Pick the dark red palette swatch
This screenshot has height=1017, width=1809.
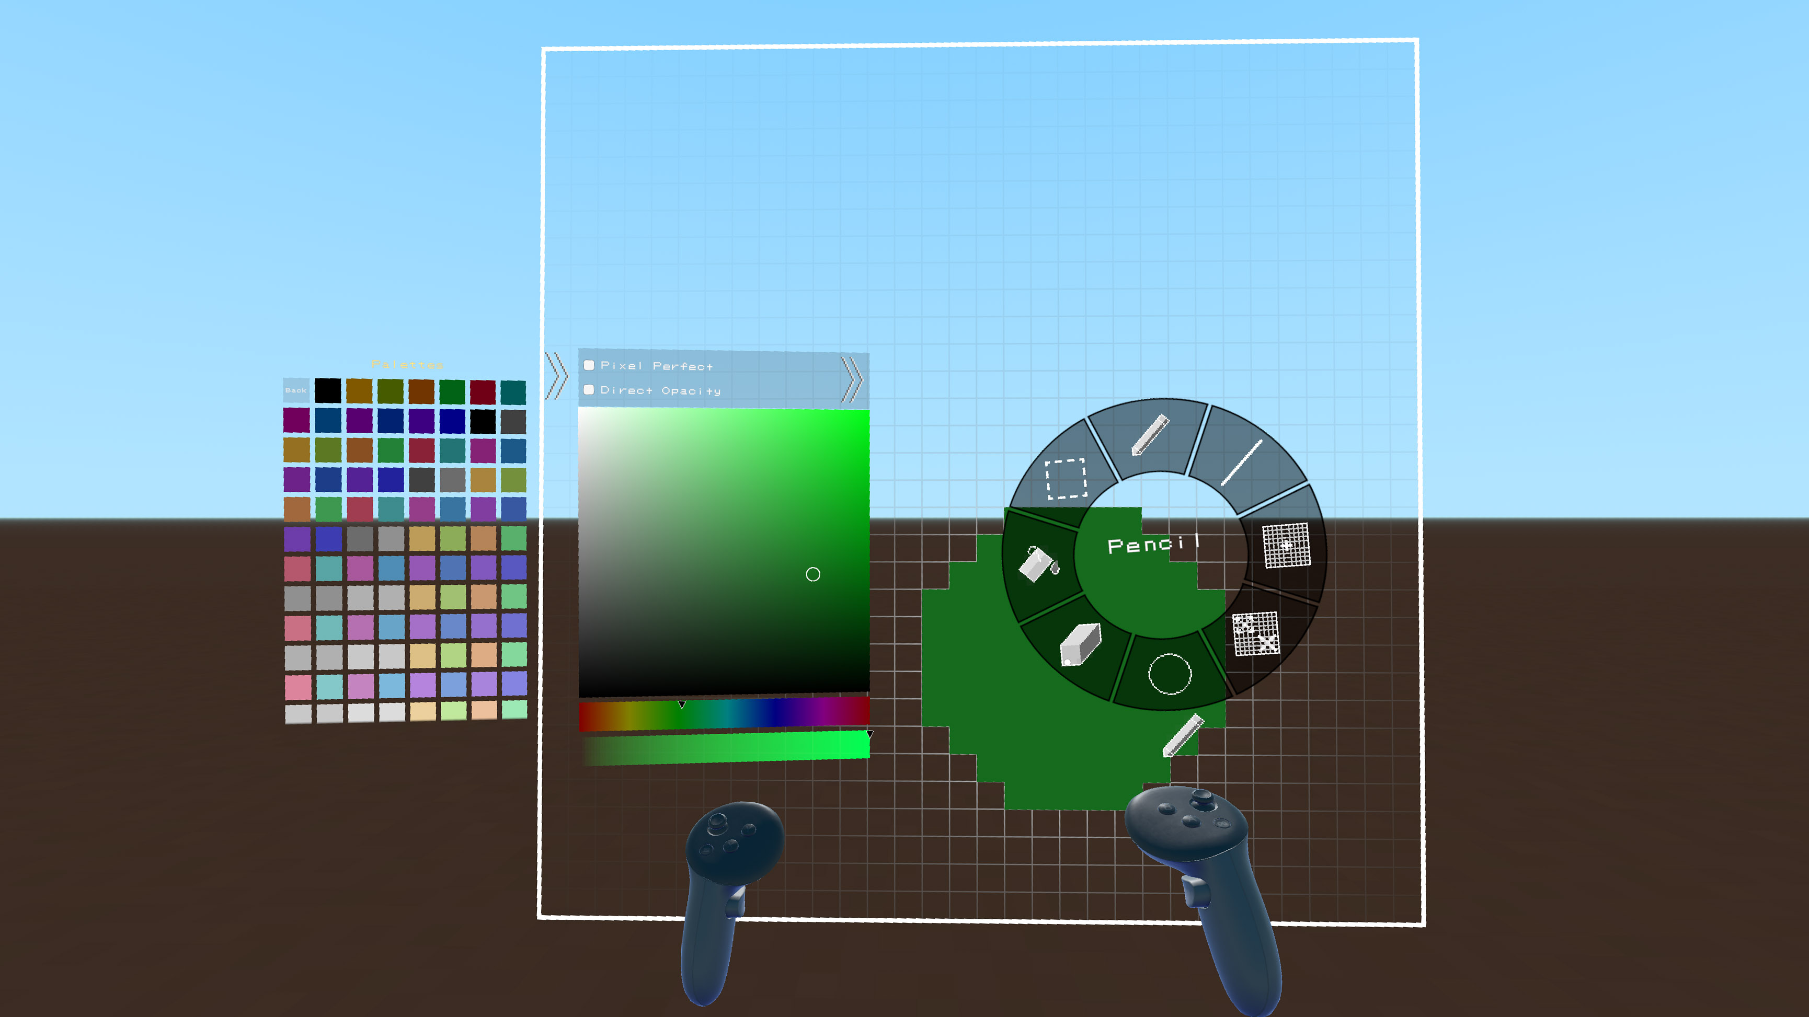coord(483,391)
